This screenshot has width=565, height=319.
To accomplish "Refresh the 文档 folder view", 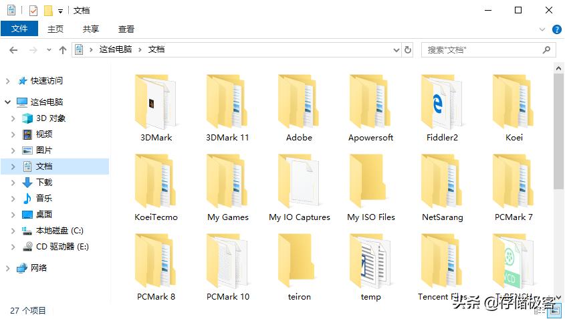I will point(407,49).
